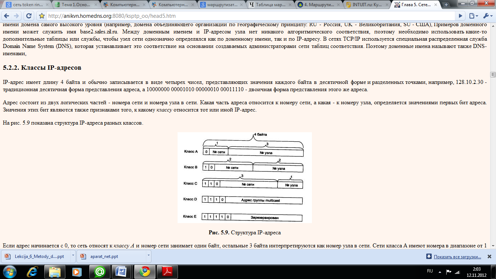Switch to the '4. Маршрути…' tab
Screen dimensions: 496x279
[x=320, y=5]
